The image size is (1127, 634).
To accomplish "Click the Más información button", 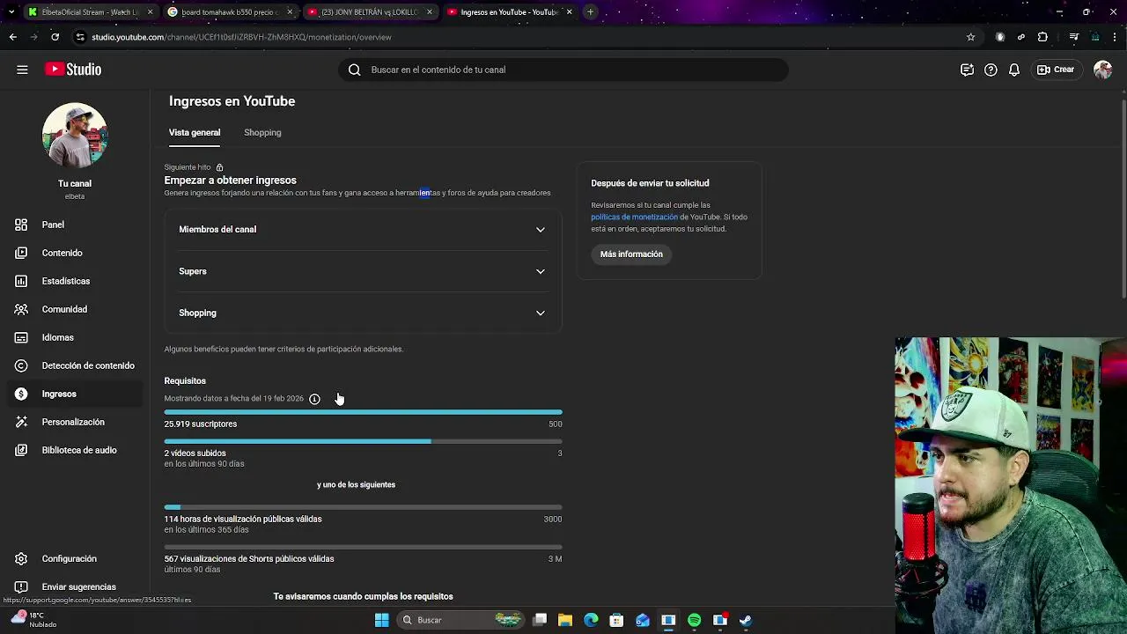I will [631, 254].
